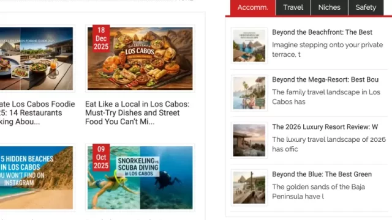392x220 pixels.
Task: Click the Los Cabos Foodie restaurants headline
Action: 37,112
